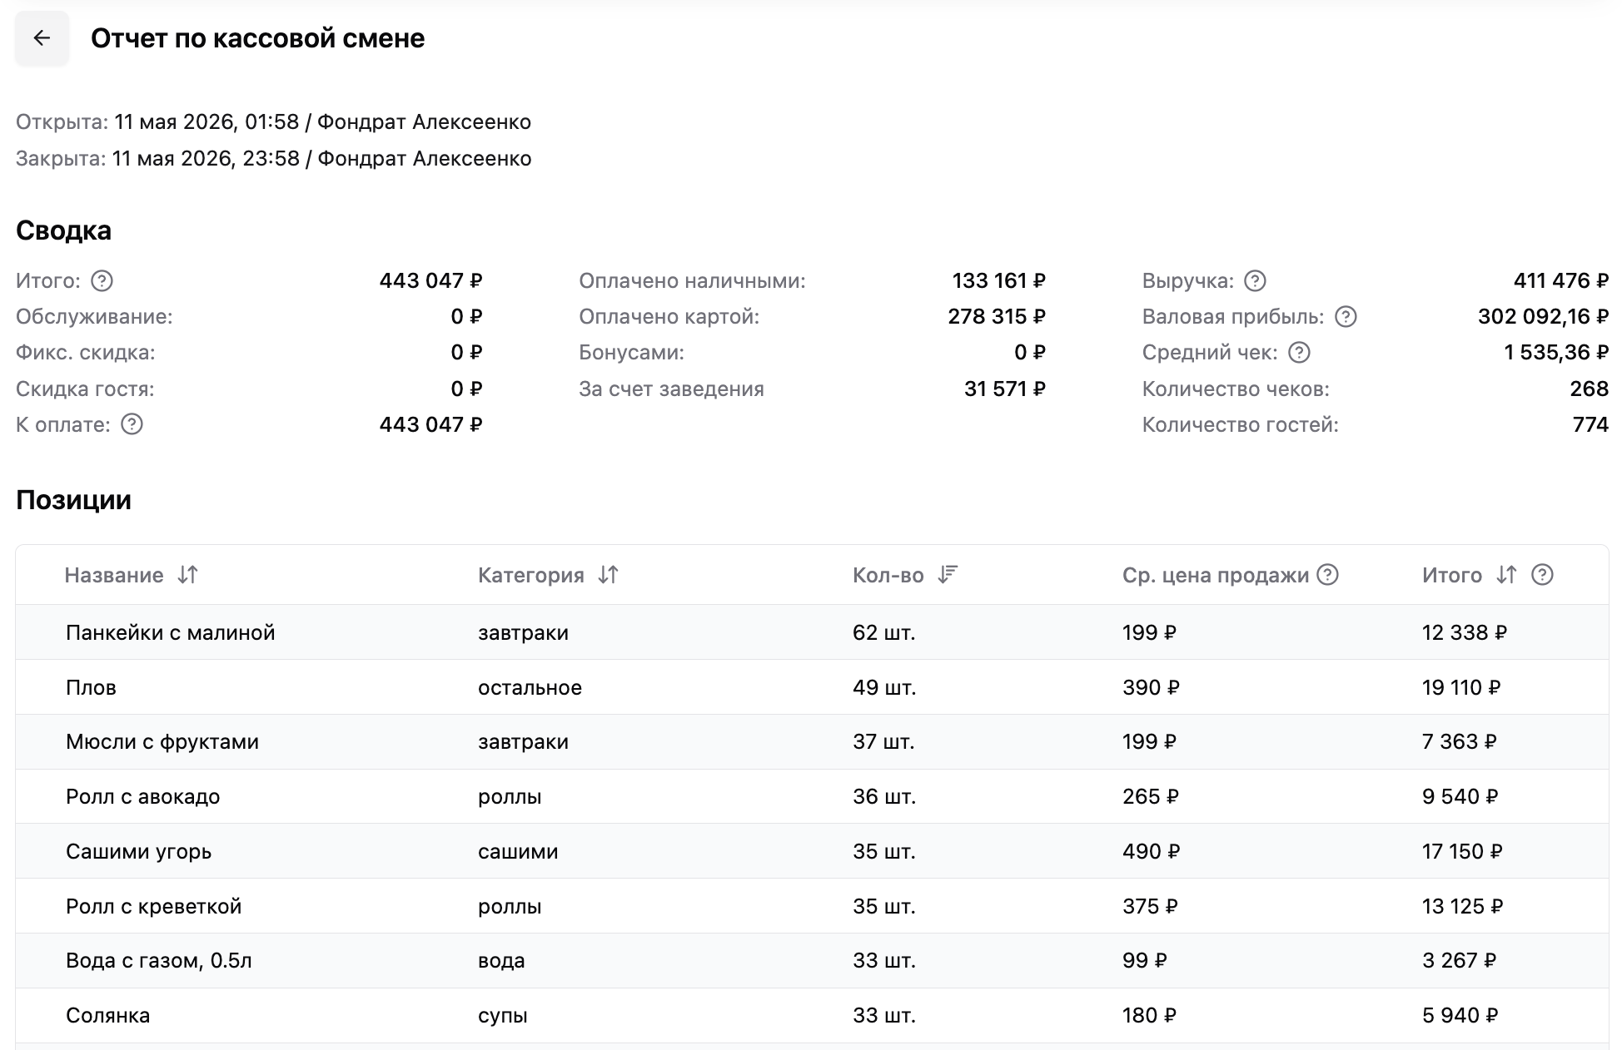Click the Количество гостей value 774
This screenshot has height=1050, width=1622.
(1590, 425)
